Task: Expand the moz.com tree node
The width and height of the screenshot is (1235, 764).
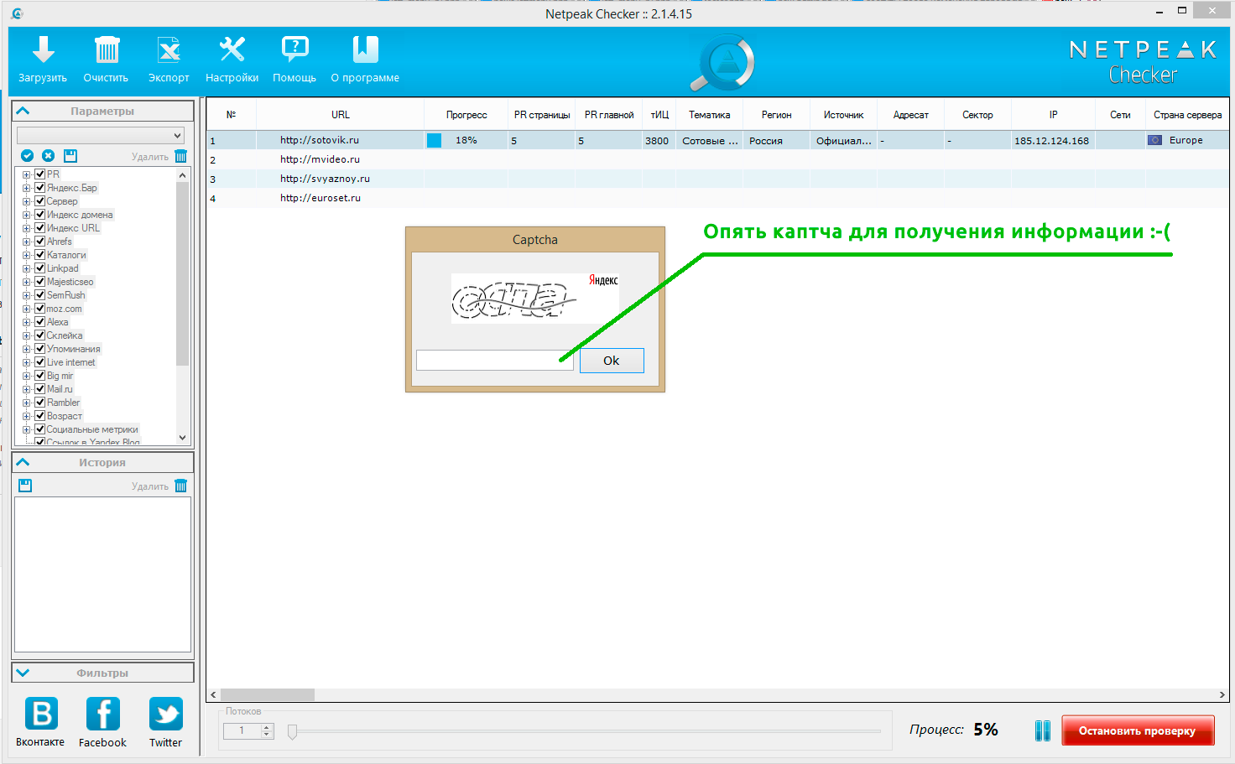Action: (x=26, y=309)
